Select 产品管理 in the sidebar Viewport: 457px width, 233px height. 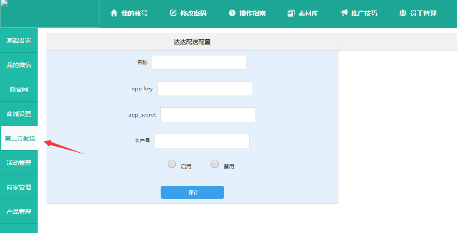coord(19,212)
